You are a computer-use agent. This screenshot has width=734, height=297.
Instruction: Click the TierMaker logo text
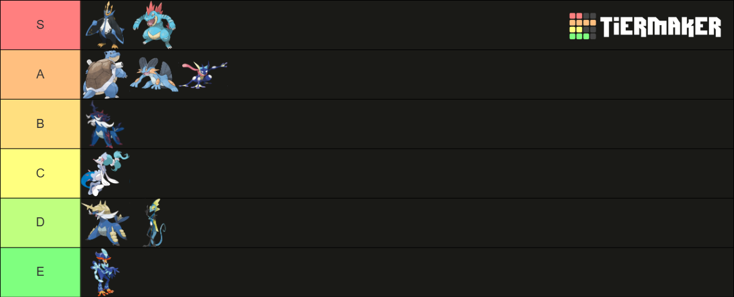tap(661, 26)
